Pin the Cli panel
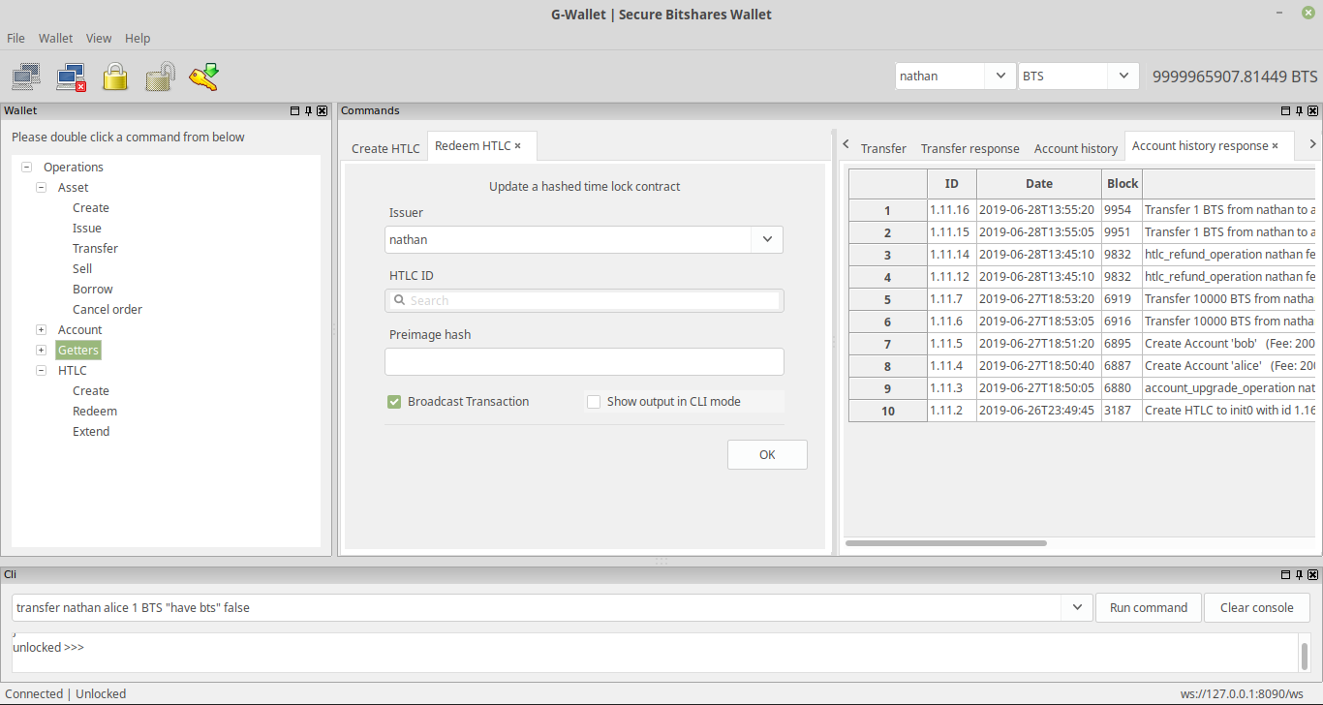 [x=1299, y=574]
